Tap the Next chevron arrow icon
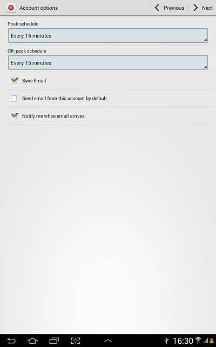Image resolution: width=216 pixels, height=347 pixels. click(195, 8)
